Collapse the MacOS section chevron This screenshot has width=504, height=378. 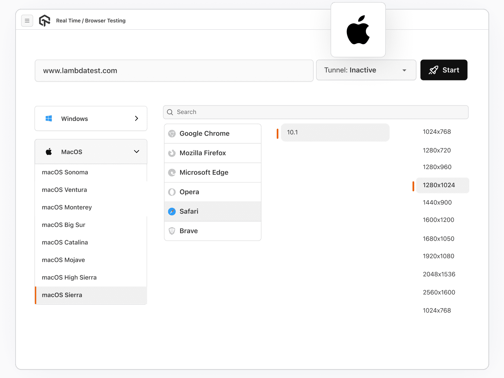[137, 151]
